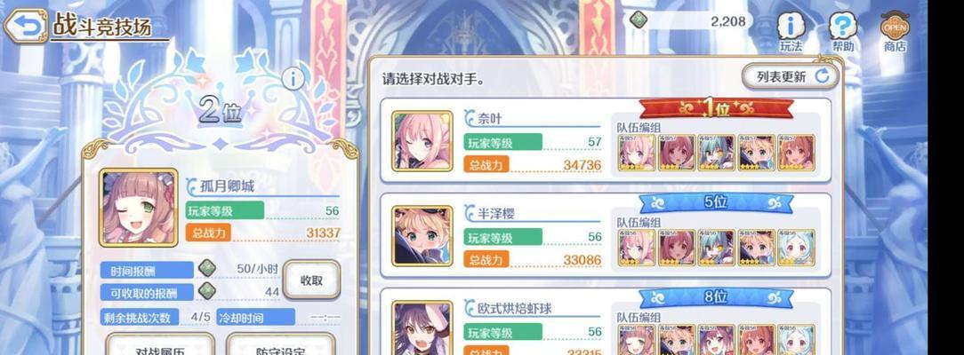Click the currency gem icon showing 2,208

coord(639,20)
